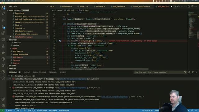Screen dimensions: 199x112
Task: Click Ln 77, Col 38 status item
Action: click(147, 110)
